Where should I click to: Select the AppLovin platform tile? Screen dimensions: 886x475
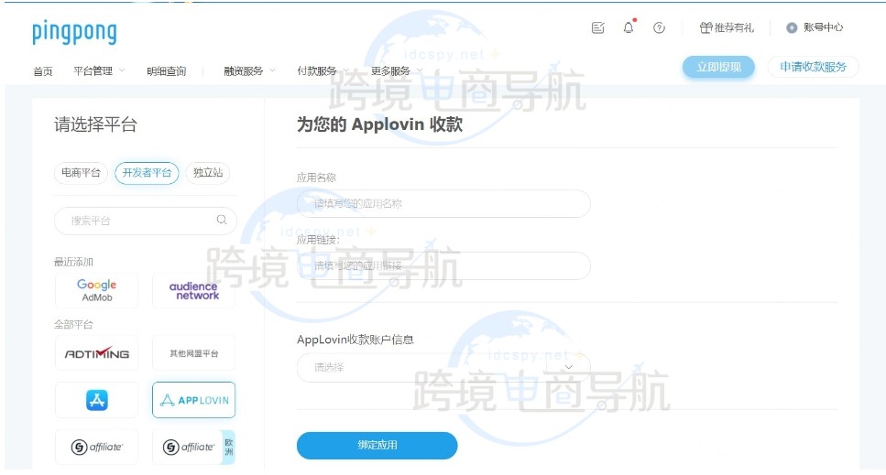click(x=194, y=400)
